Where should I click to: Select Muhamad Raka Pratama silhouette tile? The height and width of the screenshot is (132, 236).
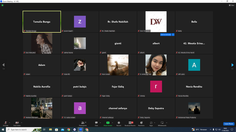194,108
